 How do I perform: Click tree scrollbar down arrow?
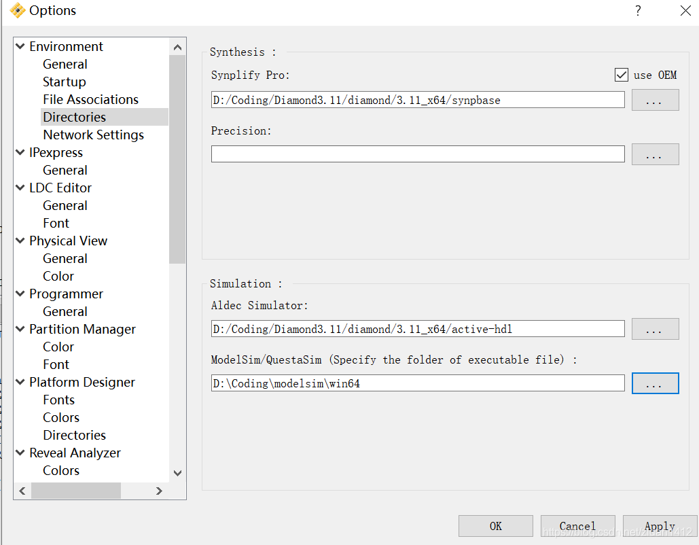click(177, 473)
